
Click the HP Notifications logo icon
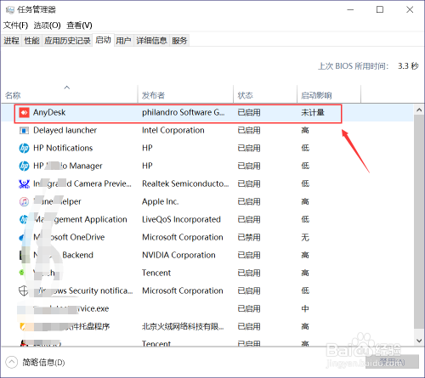pyautogui.click(x=24, y=148)
